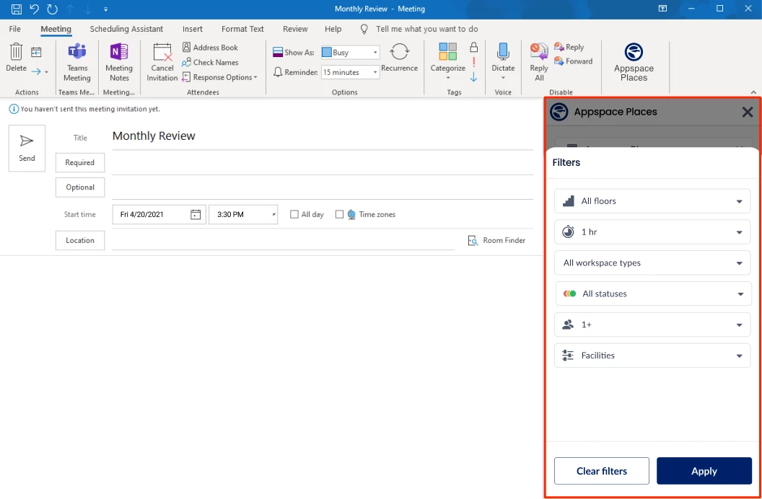The height and width of the screenshot is (499, 762).
Task: Open the Insert ribbon tab
Action: point(193,29)
